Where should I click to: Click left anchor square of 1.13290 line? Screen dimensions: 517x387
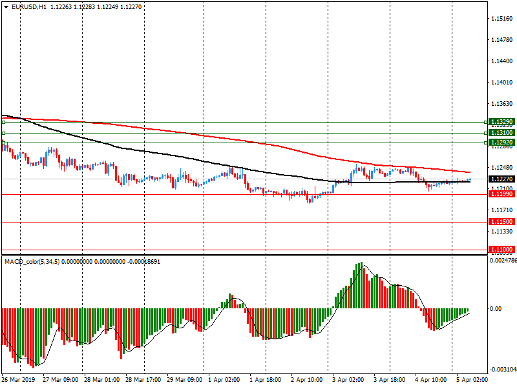point(4,121)
